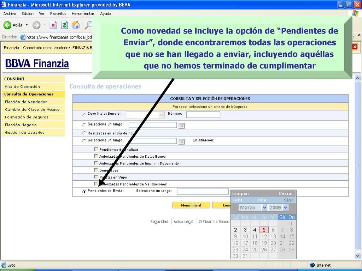Click the 'Número' input field
The height and width of the screenshot is (271, 362).
(203, 115)
